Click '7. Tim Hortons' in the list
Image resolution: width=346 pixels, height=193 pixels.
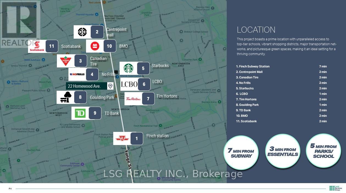tap(246, 99)
